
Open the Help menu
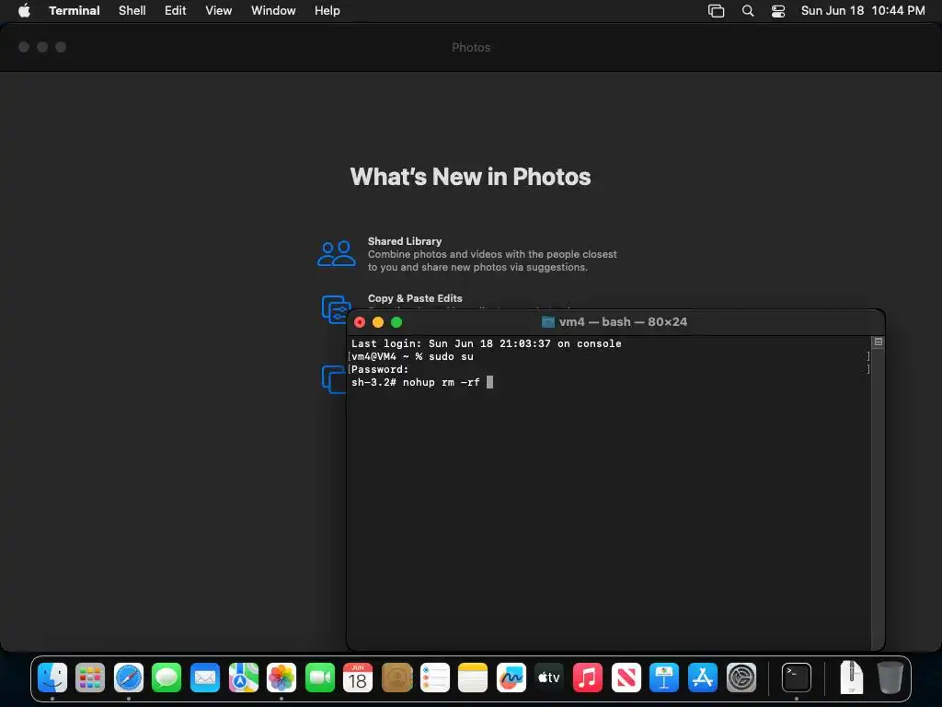click(327, 10)
